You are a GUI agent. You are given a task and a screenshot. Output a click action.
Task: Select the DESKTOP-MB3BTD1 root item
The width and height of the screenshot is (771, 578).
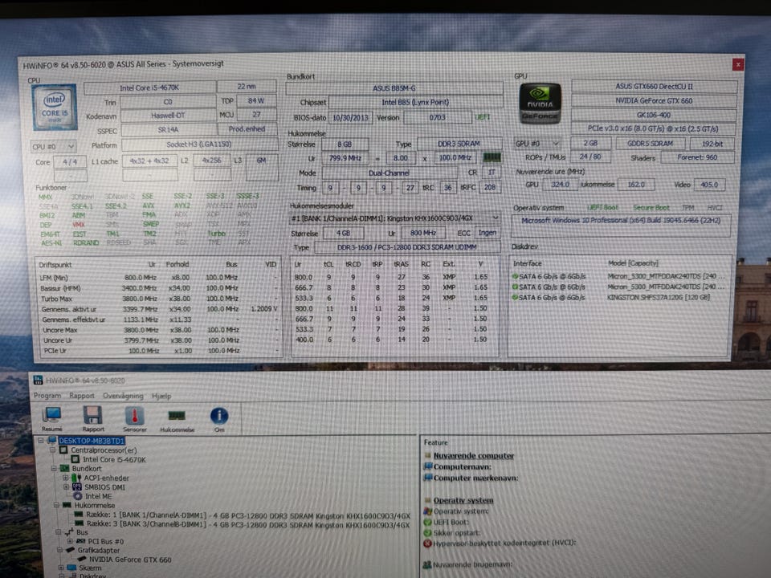(x=92, y=441)
